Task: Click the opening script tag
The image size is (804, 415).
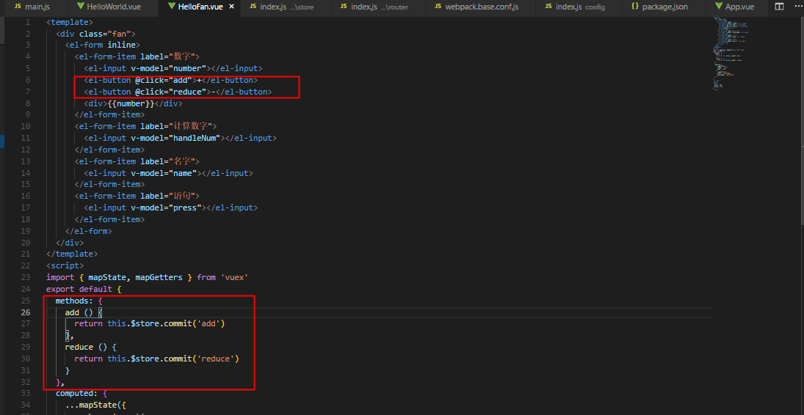Action: pyautogui.click(x=65, y=265)
